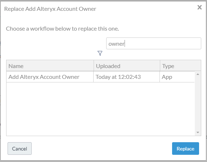Viewport: 207px width, 162px height.
Task: Click the blue Replace button
Action: click(185, 148)
